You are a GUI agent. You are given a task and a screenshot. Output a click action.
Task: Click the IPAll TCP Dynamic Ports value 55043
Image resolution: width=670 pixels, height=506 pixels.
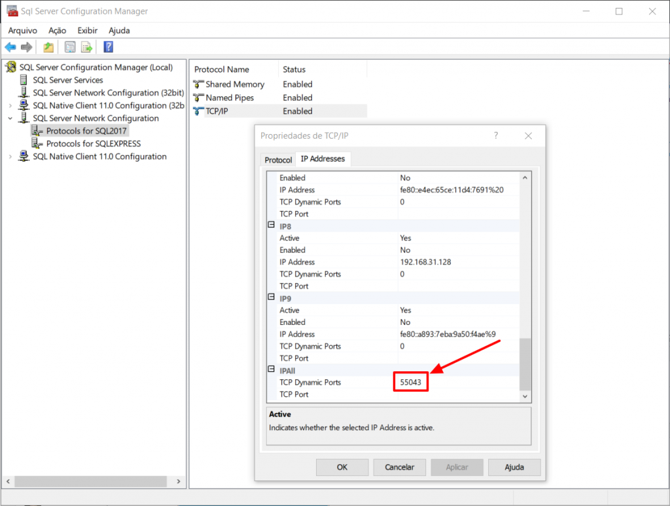[411, 382]
